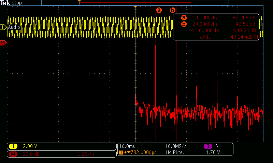
Task: Click cursor a amplitude -2.269 dB
Action: [244, 18]
